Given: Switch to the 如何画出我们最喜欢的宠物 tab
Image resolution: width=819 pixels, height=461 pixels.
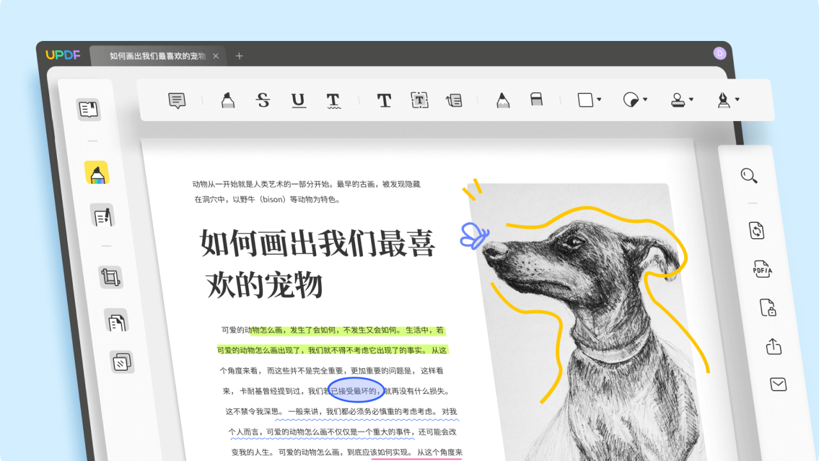Looking at the screenshot, I should point(158,56).
